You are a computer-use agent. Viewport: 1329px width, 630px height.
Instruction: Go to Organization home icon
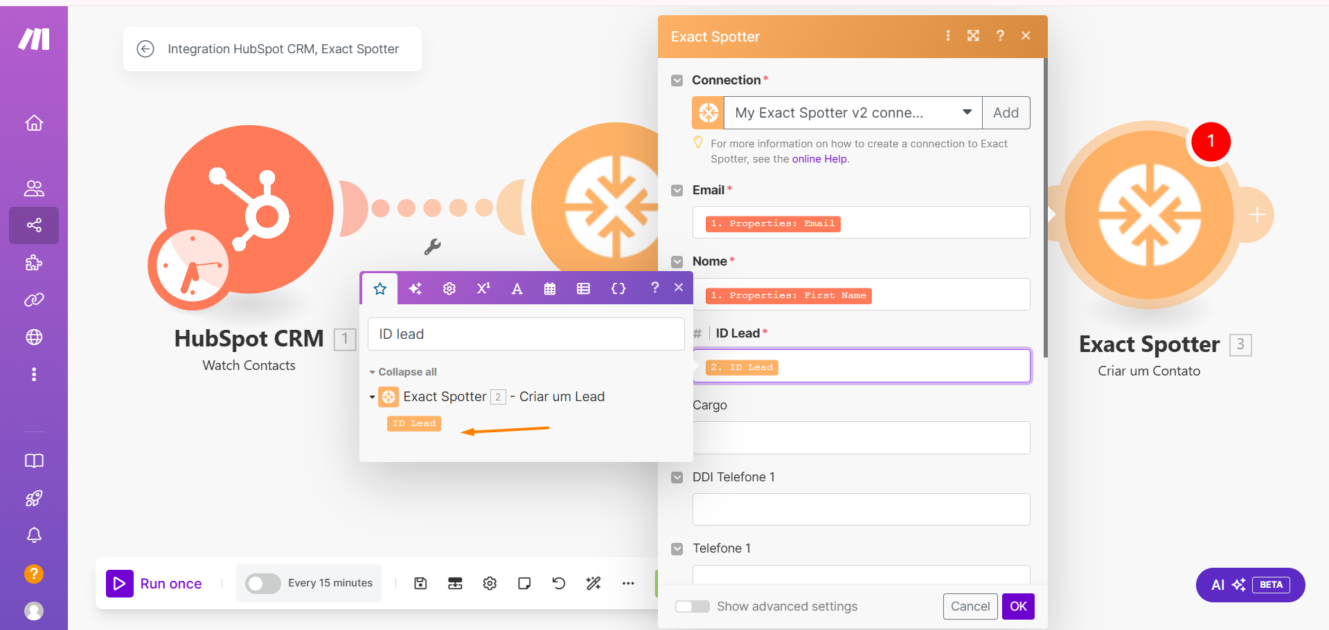pos(34,123)
